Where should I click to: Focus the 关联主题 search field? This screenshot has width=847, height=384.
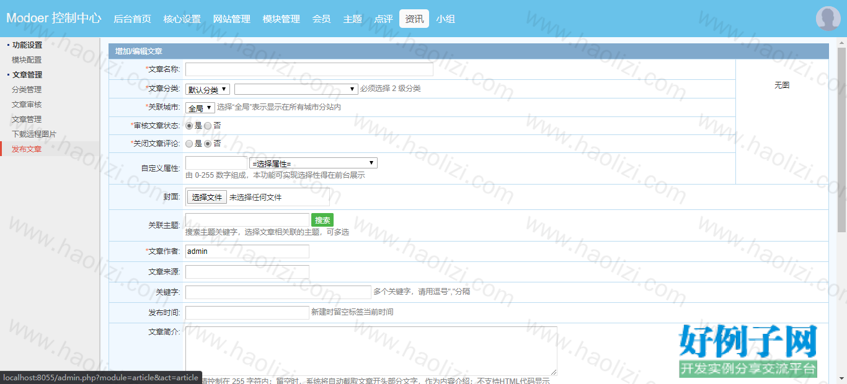click(x=247, y=220)
